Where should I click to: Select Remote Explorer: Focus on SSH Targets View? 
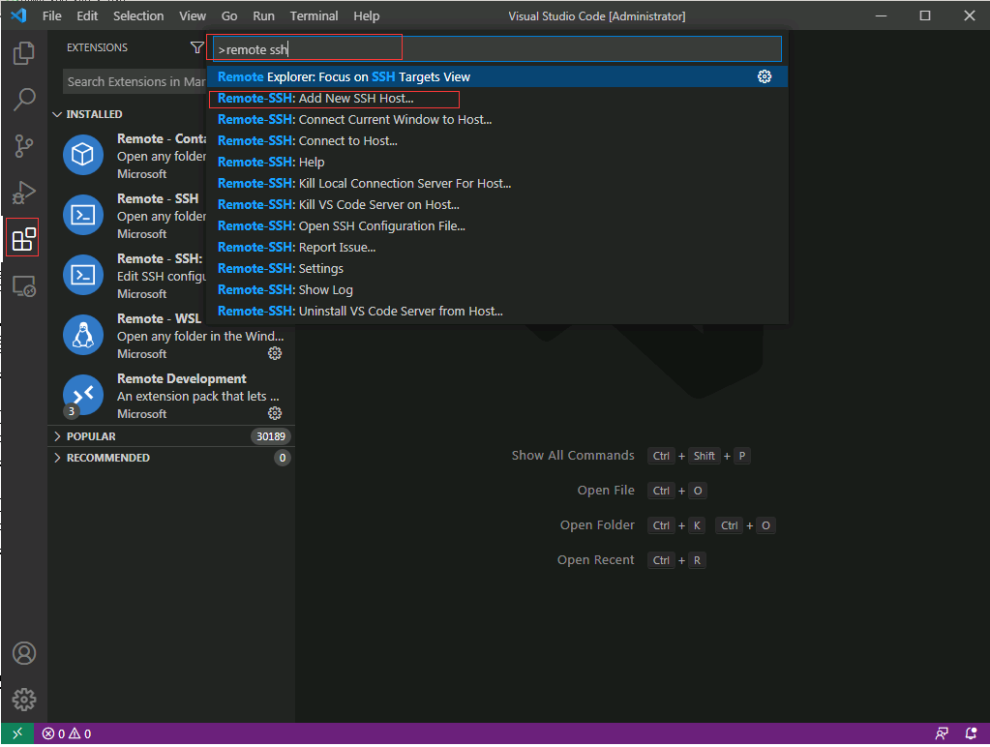pyautogui.click(x=497, y=76)
